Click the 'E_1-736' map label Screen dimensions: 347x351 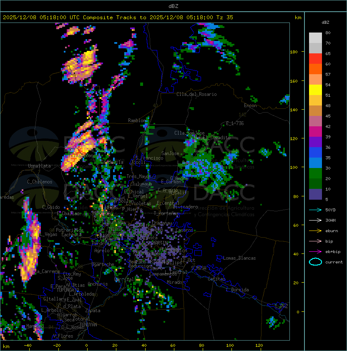coord(235,123)
